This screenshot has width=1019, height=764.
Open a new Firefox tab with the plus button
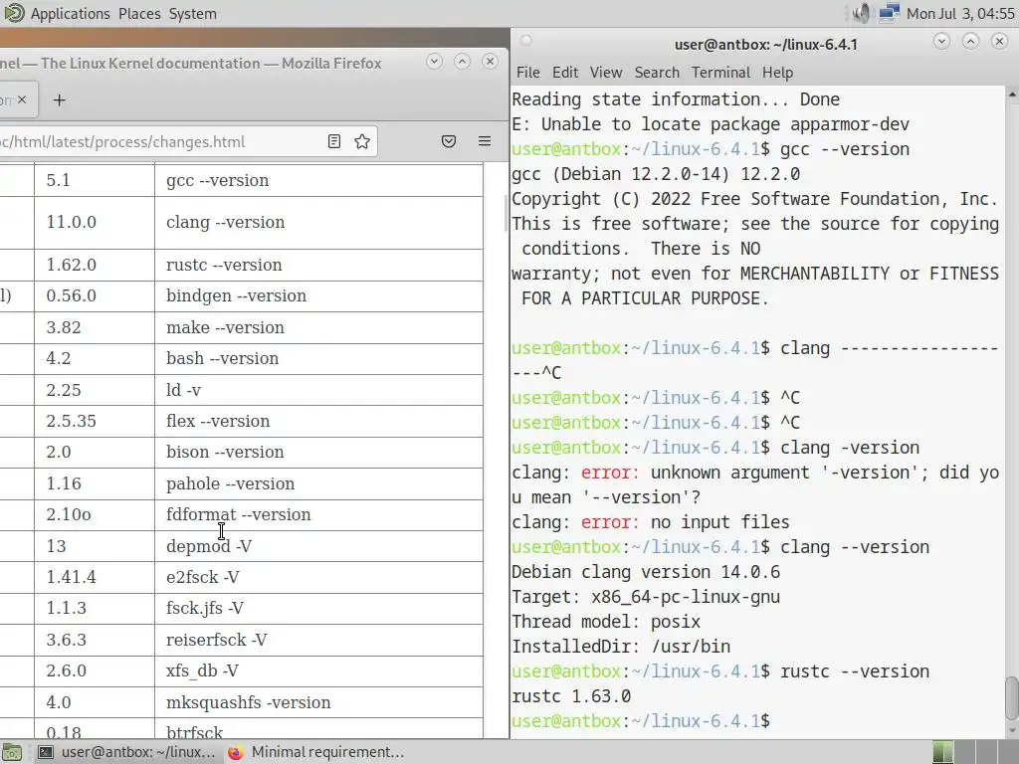[59, 100]
